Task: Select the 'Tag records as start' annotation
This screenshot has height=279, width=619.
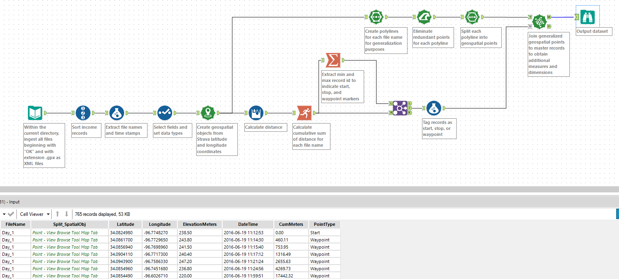Action: (439, 128)
